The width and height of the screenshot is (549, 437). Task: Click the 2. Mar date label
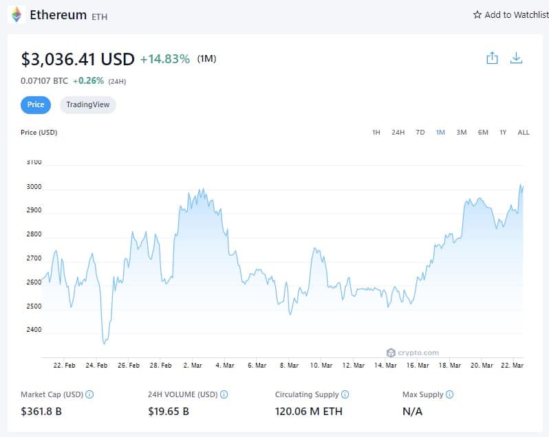[193, 365]
